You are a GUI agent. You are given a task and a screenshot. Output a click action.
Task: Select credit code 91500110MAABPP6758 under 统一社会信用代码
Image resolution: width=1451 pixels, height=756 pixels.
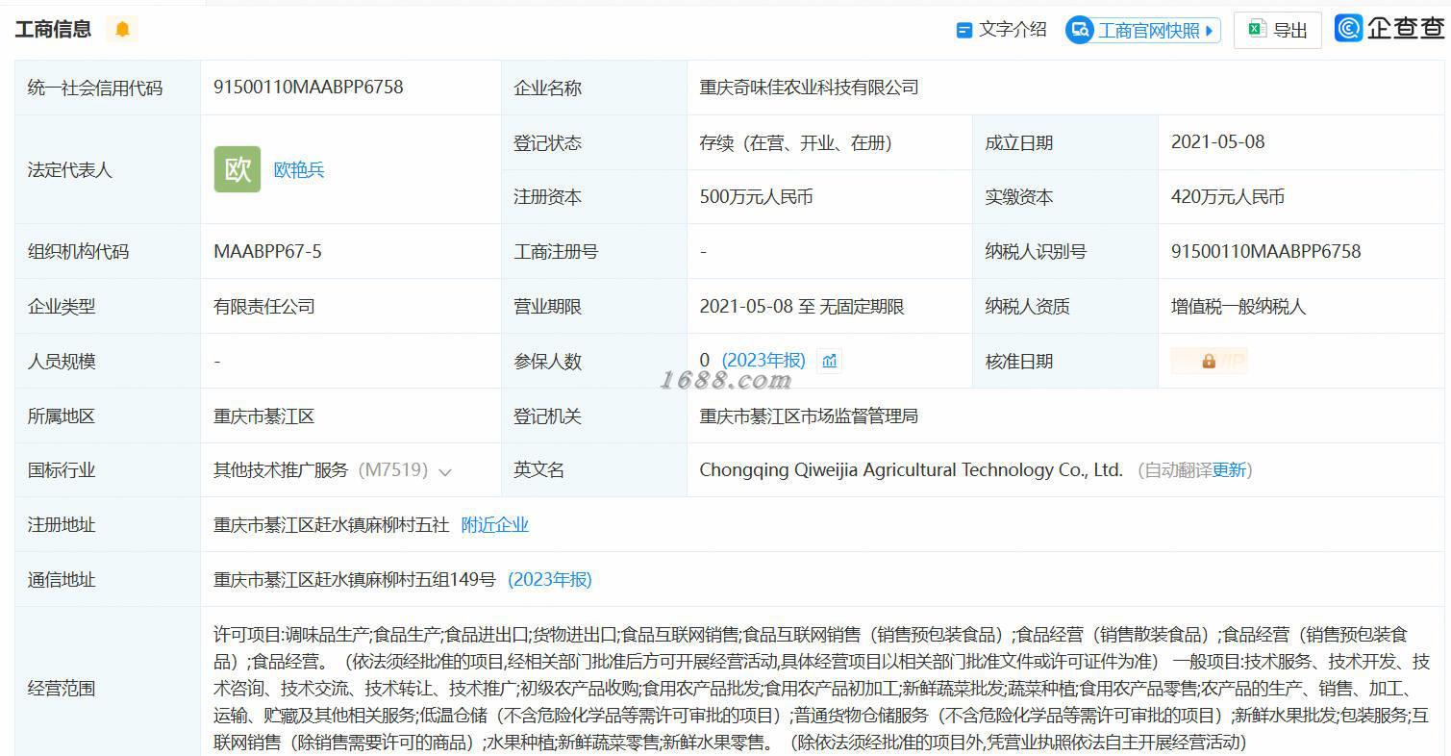click(309, 88)
